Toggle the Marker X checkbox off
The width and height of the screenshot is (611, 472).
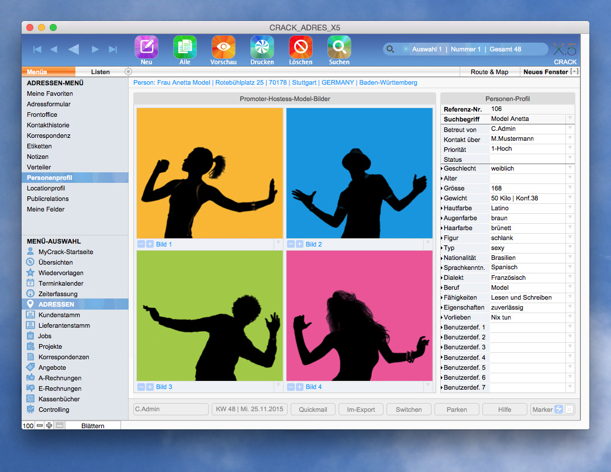click(x=569, y=409)
